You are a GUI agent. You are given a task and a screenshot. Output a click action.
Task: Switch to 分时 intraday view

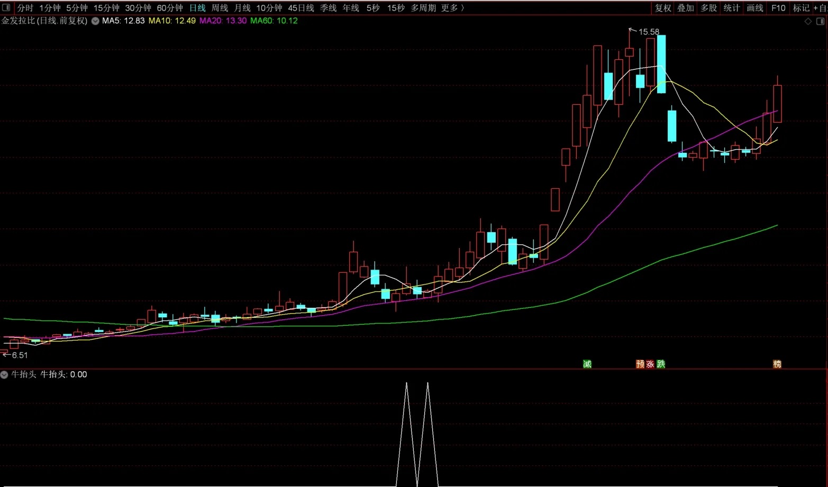25,8
